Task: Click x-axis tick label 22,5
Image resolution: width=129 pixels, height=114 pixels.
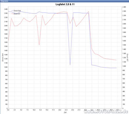Action: point(66,110)
